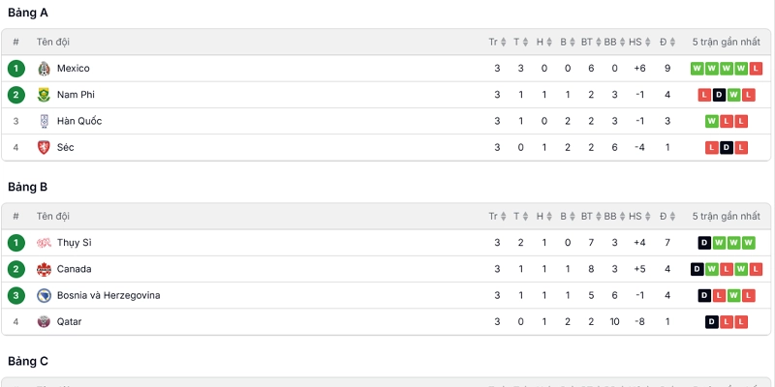775x387 pixels.
Task: Sort Bảng B by BT goals scored
Action: [x=591, y=216]
